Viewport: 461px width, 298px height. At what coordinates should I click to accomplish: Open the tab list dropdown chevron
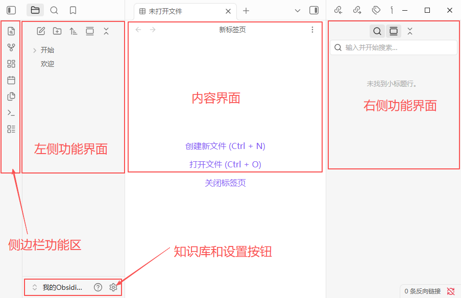coord(298,11)
